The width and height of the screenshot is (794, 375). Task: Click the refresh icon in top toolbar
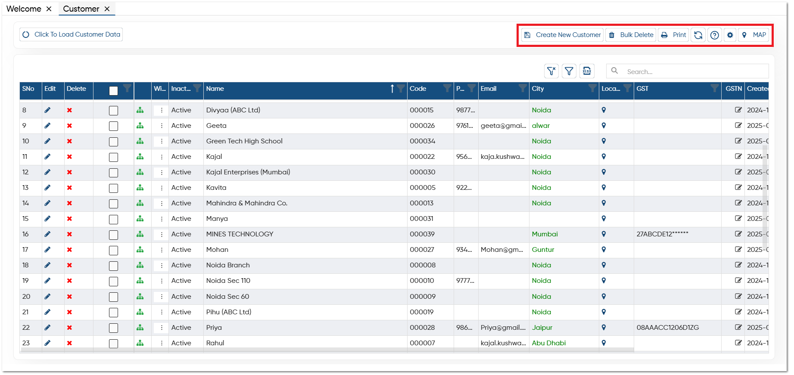pyautogui.click(x=698, y=35)
